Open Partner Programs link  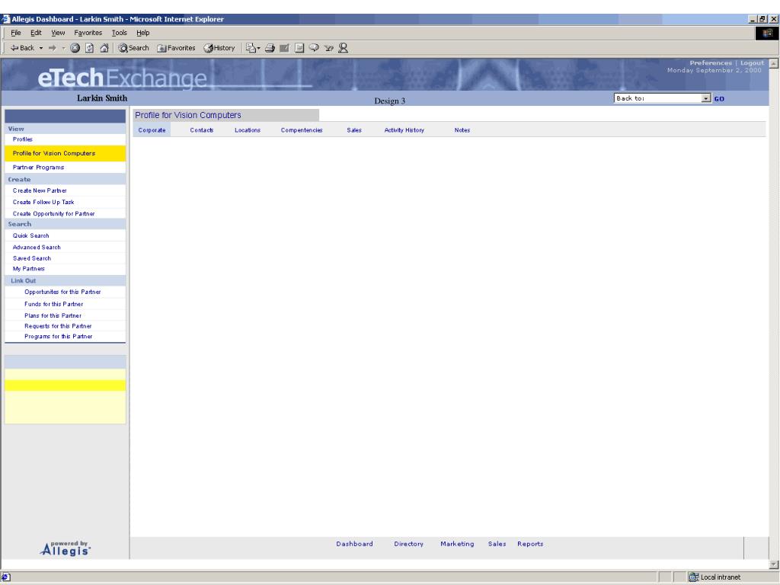pos(38,167)
